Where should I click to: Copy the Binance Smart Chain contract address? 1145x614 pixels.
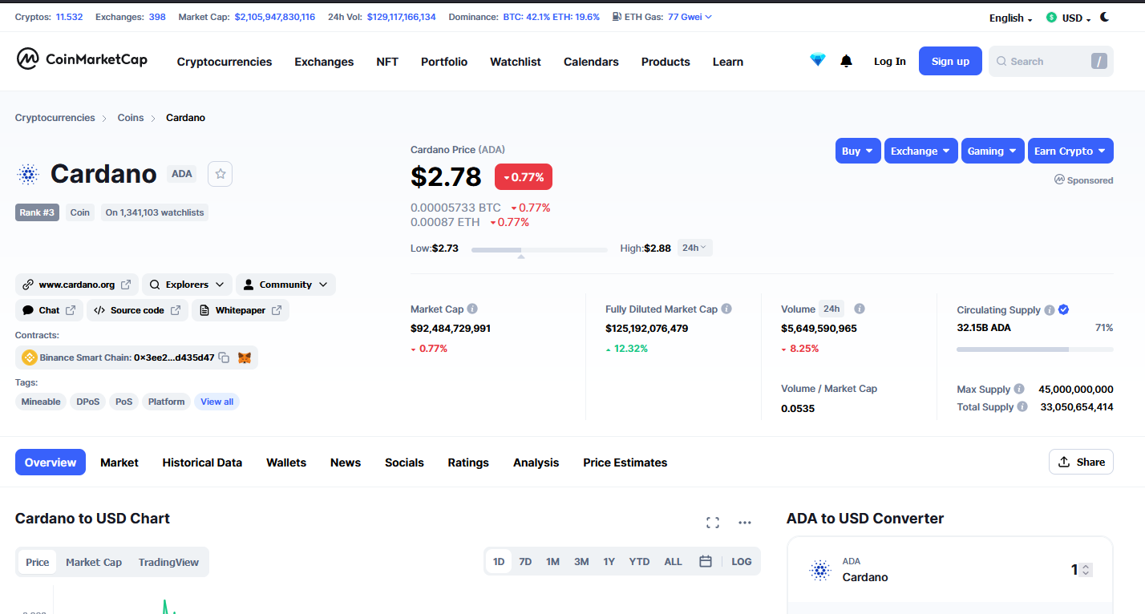click(x=225, y=357)
